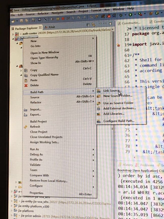Toggle Link with Editor in Package Explorer
The image size is (164, 219).
[94, 25]
